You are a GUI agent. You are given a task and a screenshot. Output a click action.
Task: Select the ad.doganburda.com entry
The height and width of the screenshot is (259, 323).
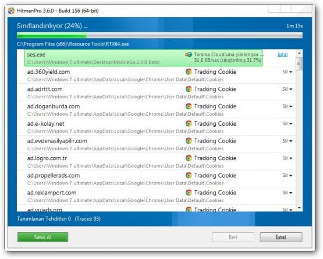coord(157,110)
